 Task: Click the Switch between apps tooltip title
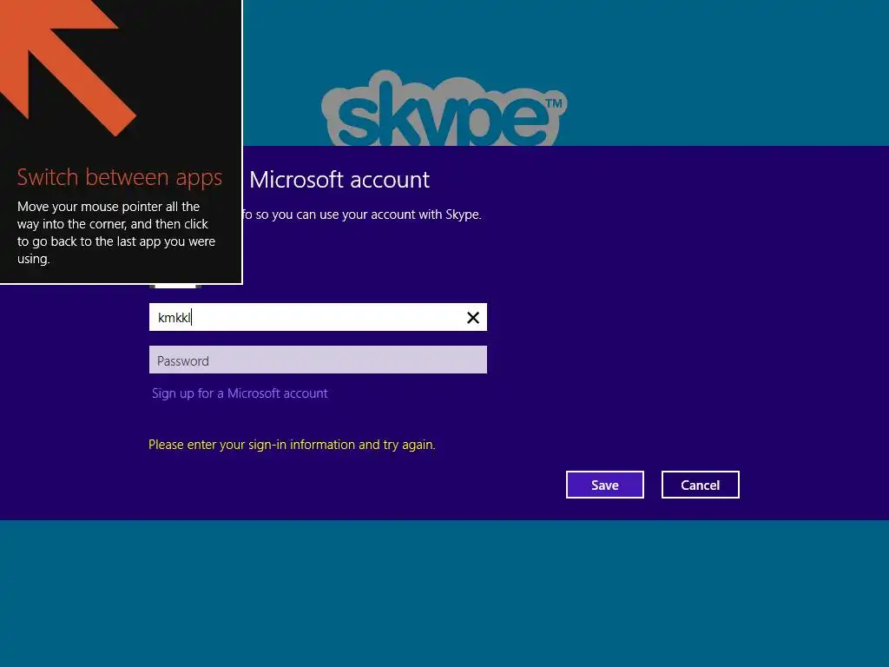[120, 177]
